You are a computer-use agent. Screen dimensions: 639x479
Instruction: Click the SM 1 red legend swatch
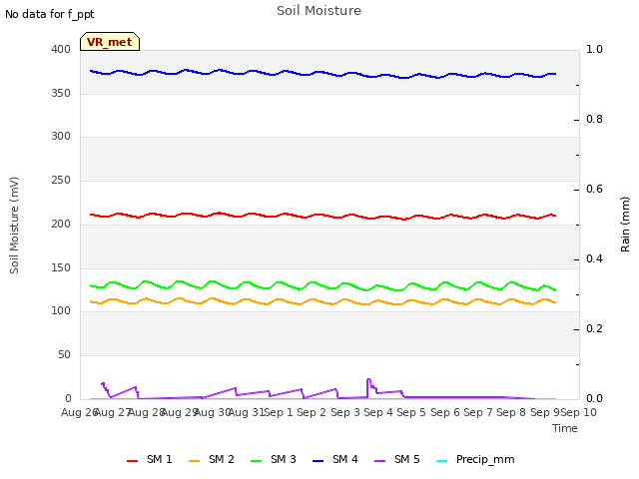tap(132, 461)
